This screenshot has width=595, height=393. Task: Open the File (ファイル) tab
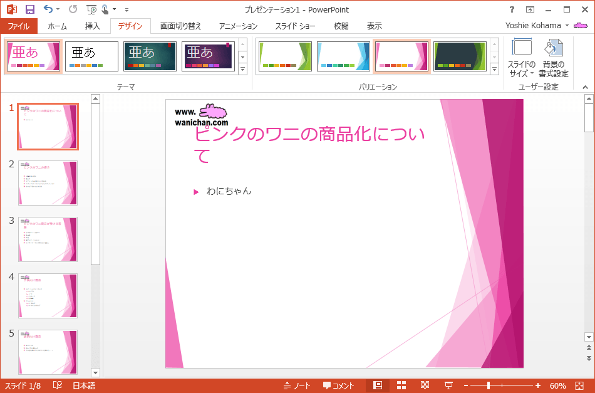pyautogui.click(x=19, y=26)
